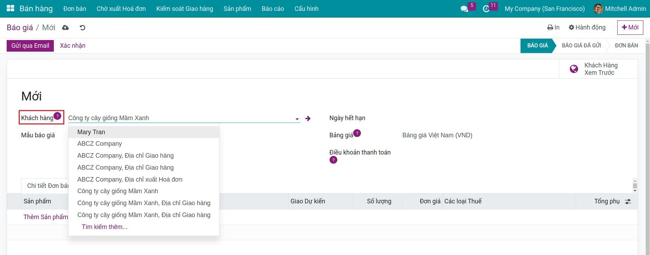Show help tooltip for Bảng giá

coord(357,133)
